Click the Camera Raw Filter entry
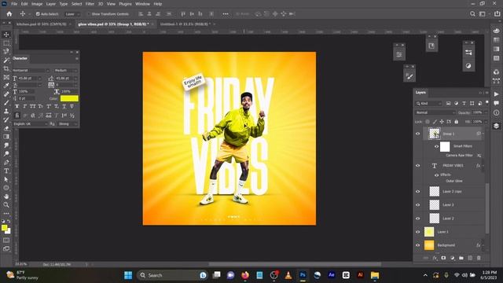Viewport: 503px width, 283px height. (459, 156)
